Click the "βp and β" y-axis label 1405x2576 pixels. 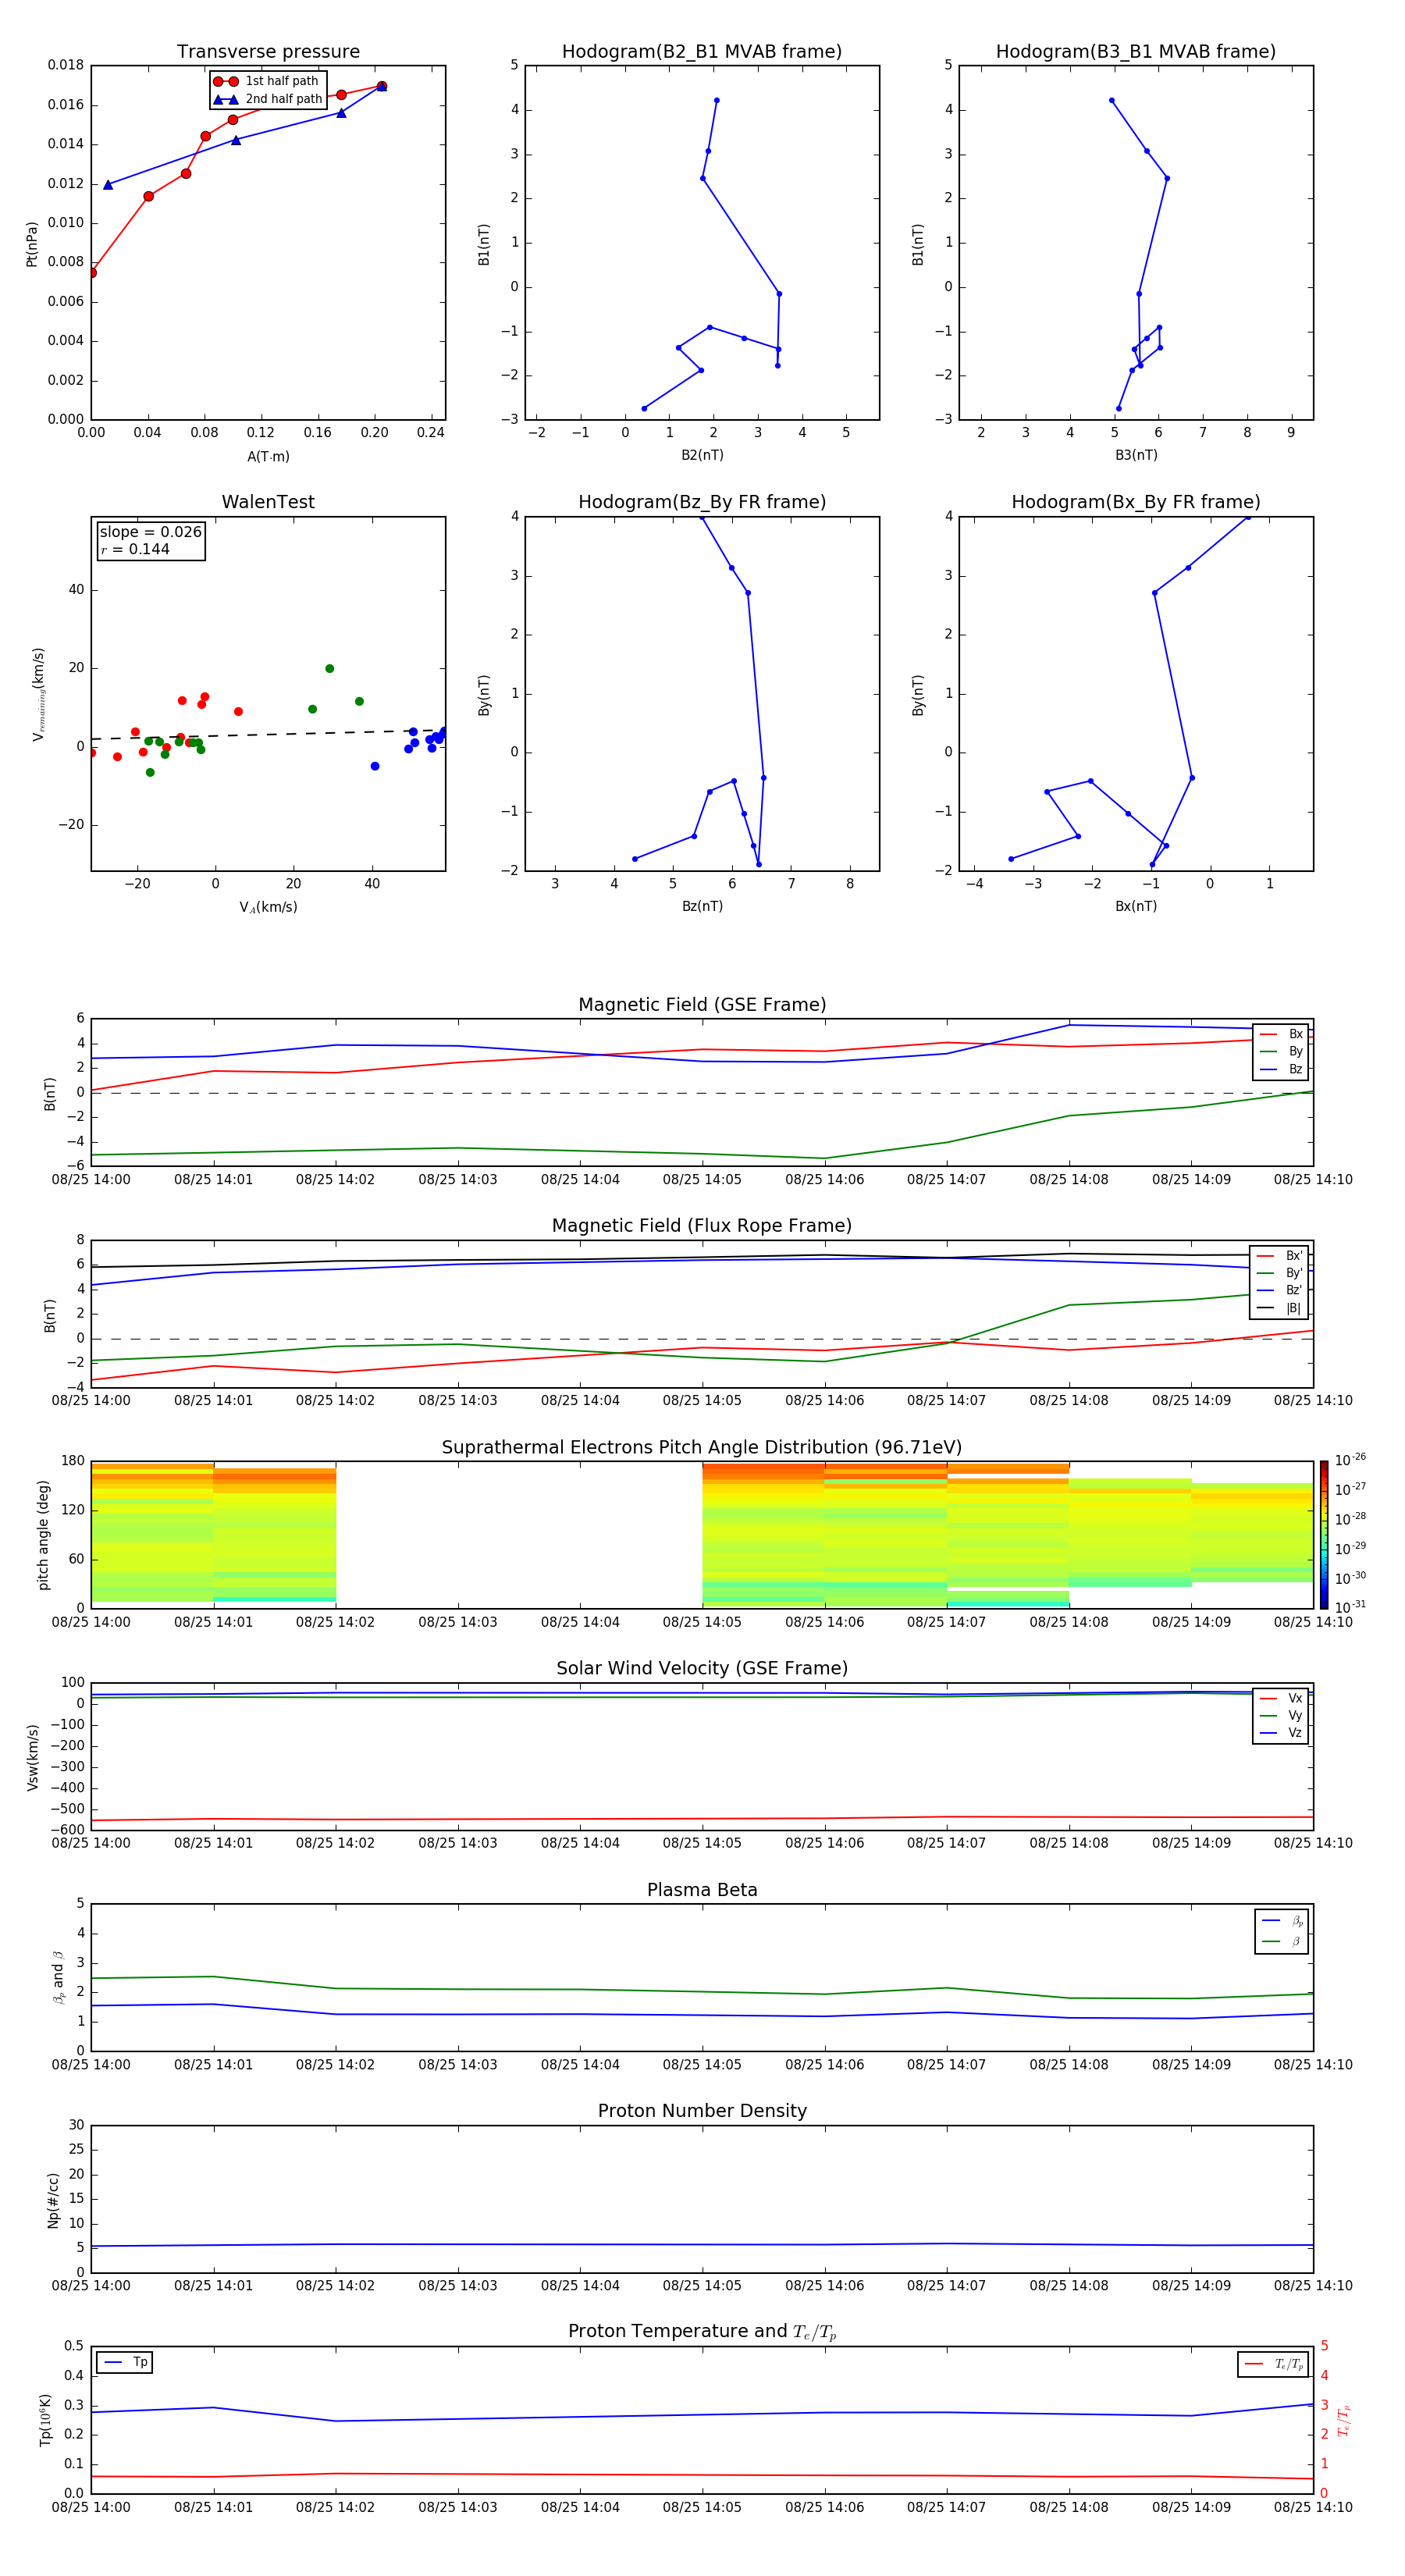pos(58,1977)
